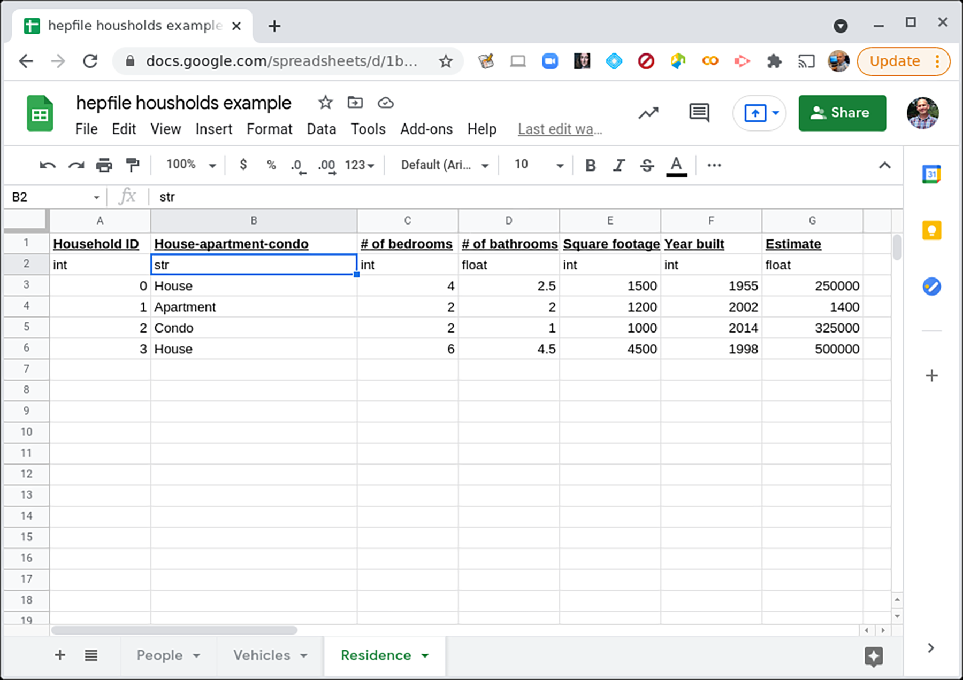Format as currency with dollar icon
Screen dimensions: 963x680
tap(243, 165)
